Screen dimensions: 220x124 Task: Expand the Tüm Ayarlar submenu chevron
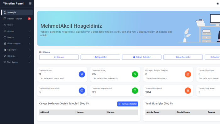(x=30, y=62)
